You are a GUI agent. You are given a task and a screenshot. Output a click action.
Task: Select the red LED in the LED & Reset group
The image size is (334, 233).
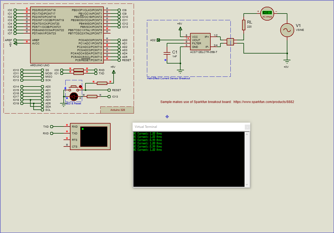tap(73, 96)
